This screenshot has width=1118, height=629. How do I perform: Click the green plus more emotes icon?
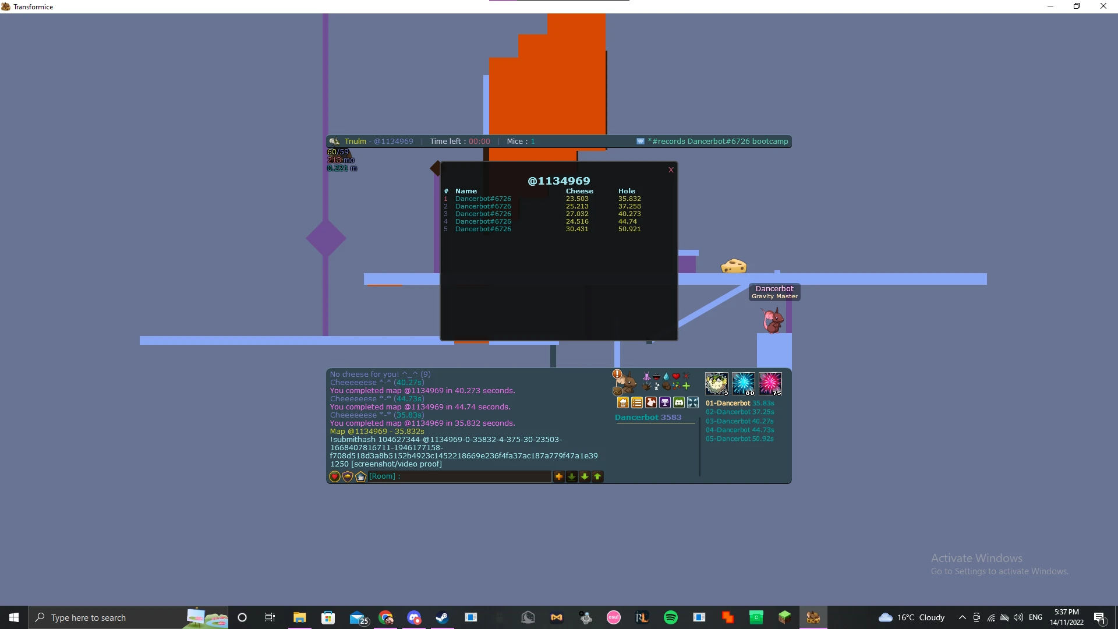click(686, 386)
